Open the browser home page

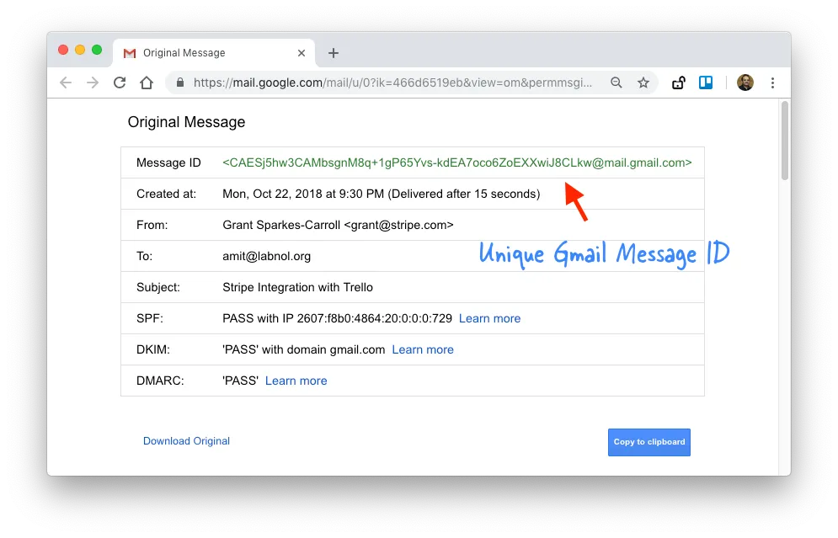click(x=147, y=83)
